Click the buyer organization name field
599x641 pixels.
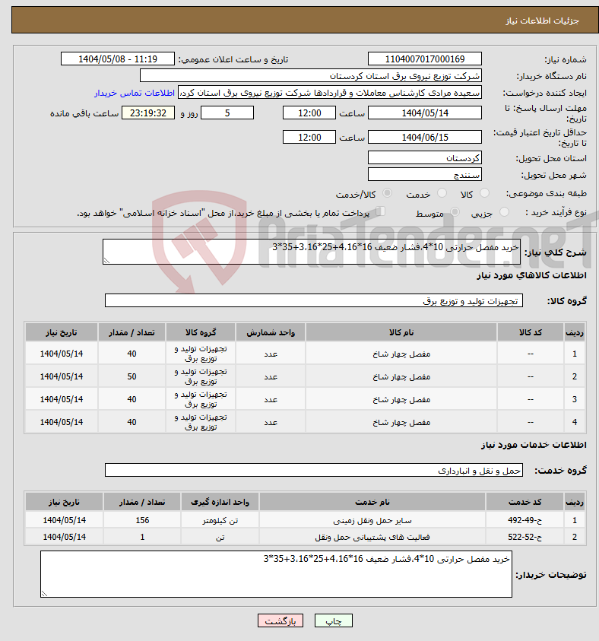[x=311, y=76]
